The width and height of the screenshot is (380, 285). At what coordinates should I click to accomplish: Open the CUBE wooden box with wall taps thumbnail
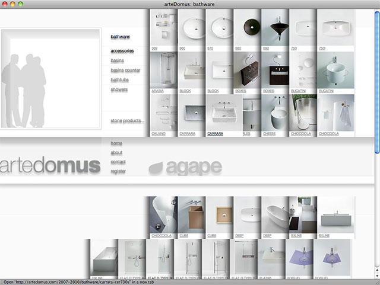click(x=191, y=215)
